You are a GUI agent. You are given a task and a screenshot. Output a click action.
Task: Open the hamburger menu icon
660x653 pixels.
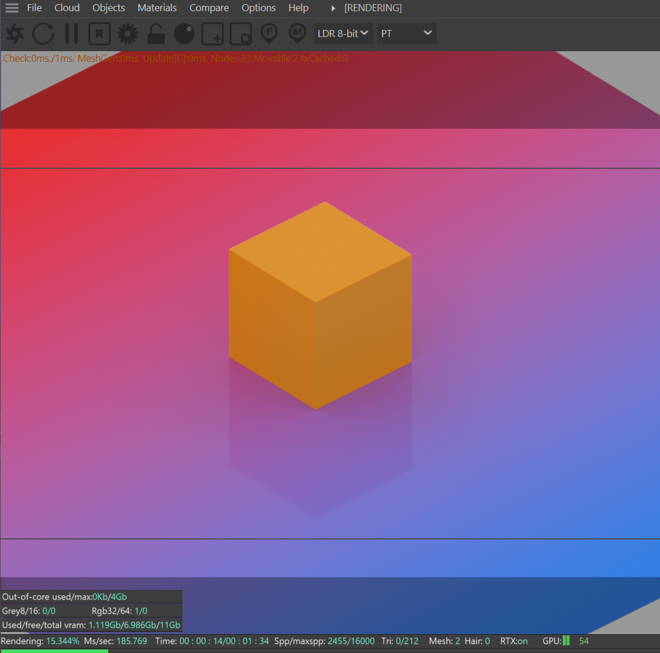point(12,8)
